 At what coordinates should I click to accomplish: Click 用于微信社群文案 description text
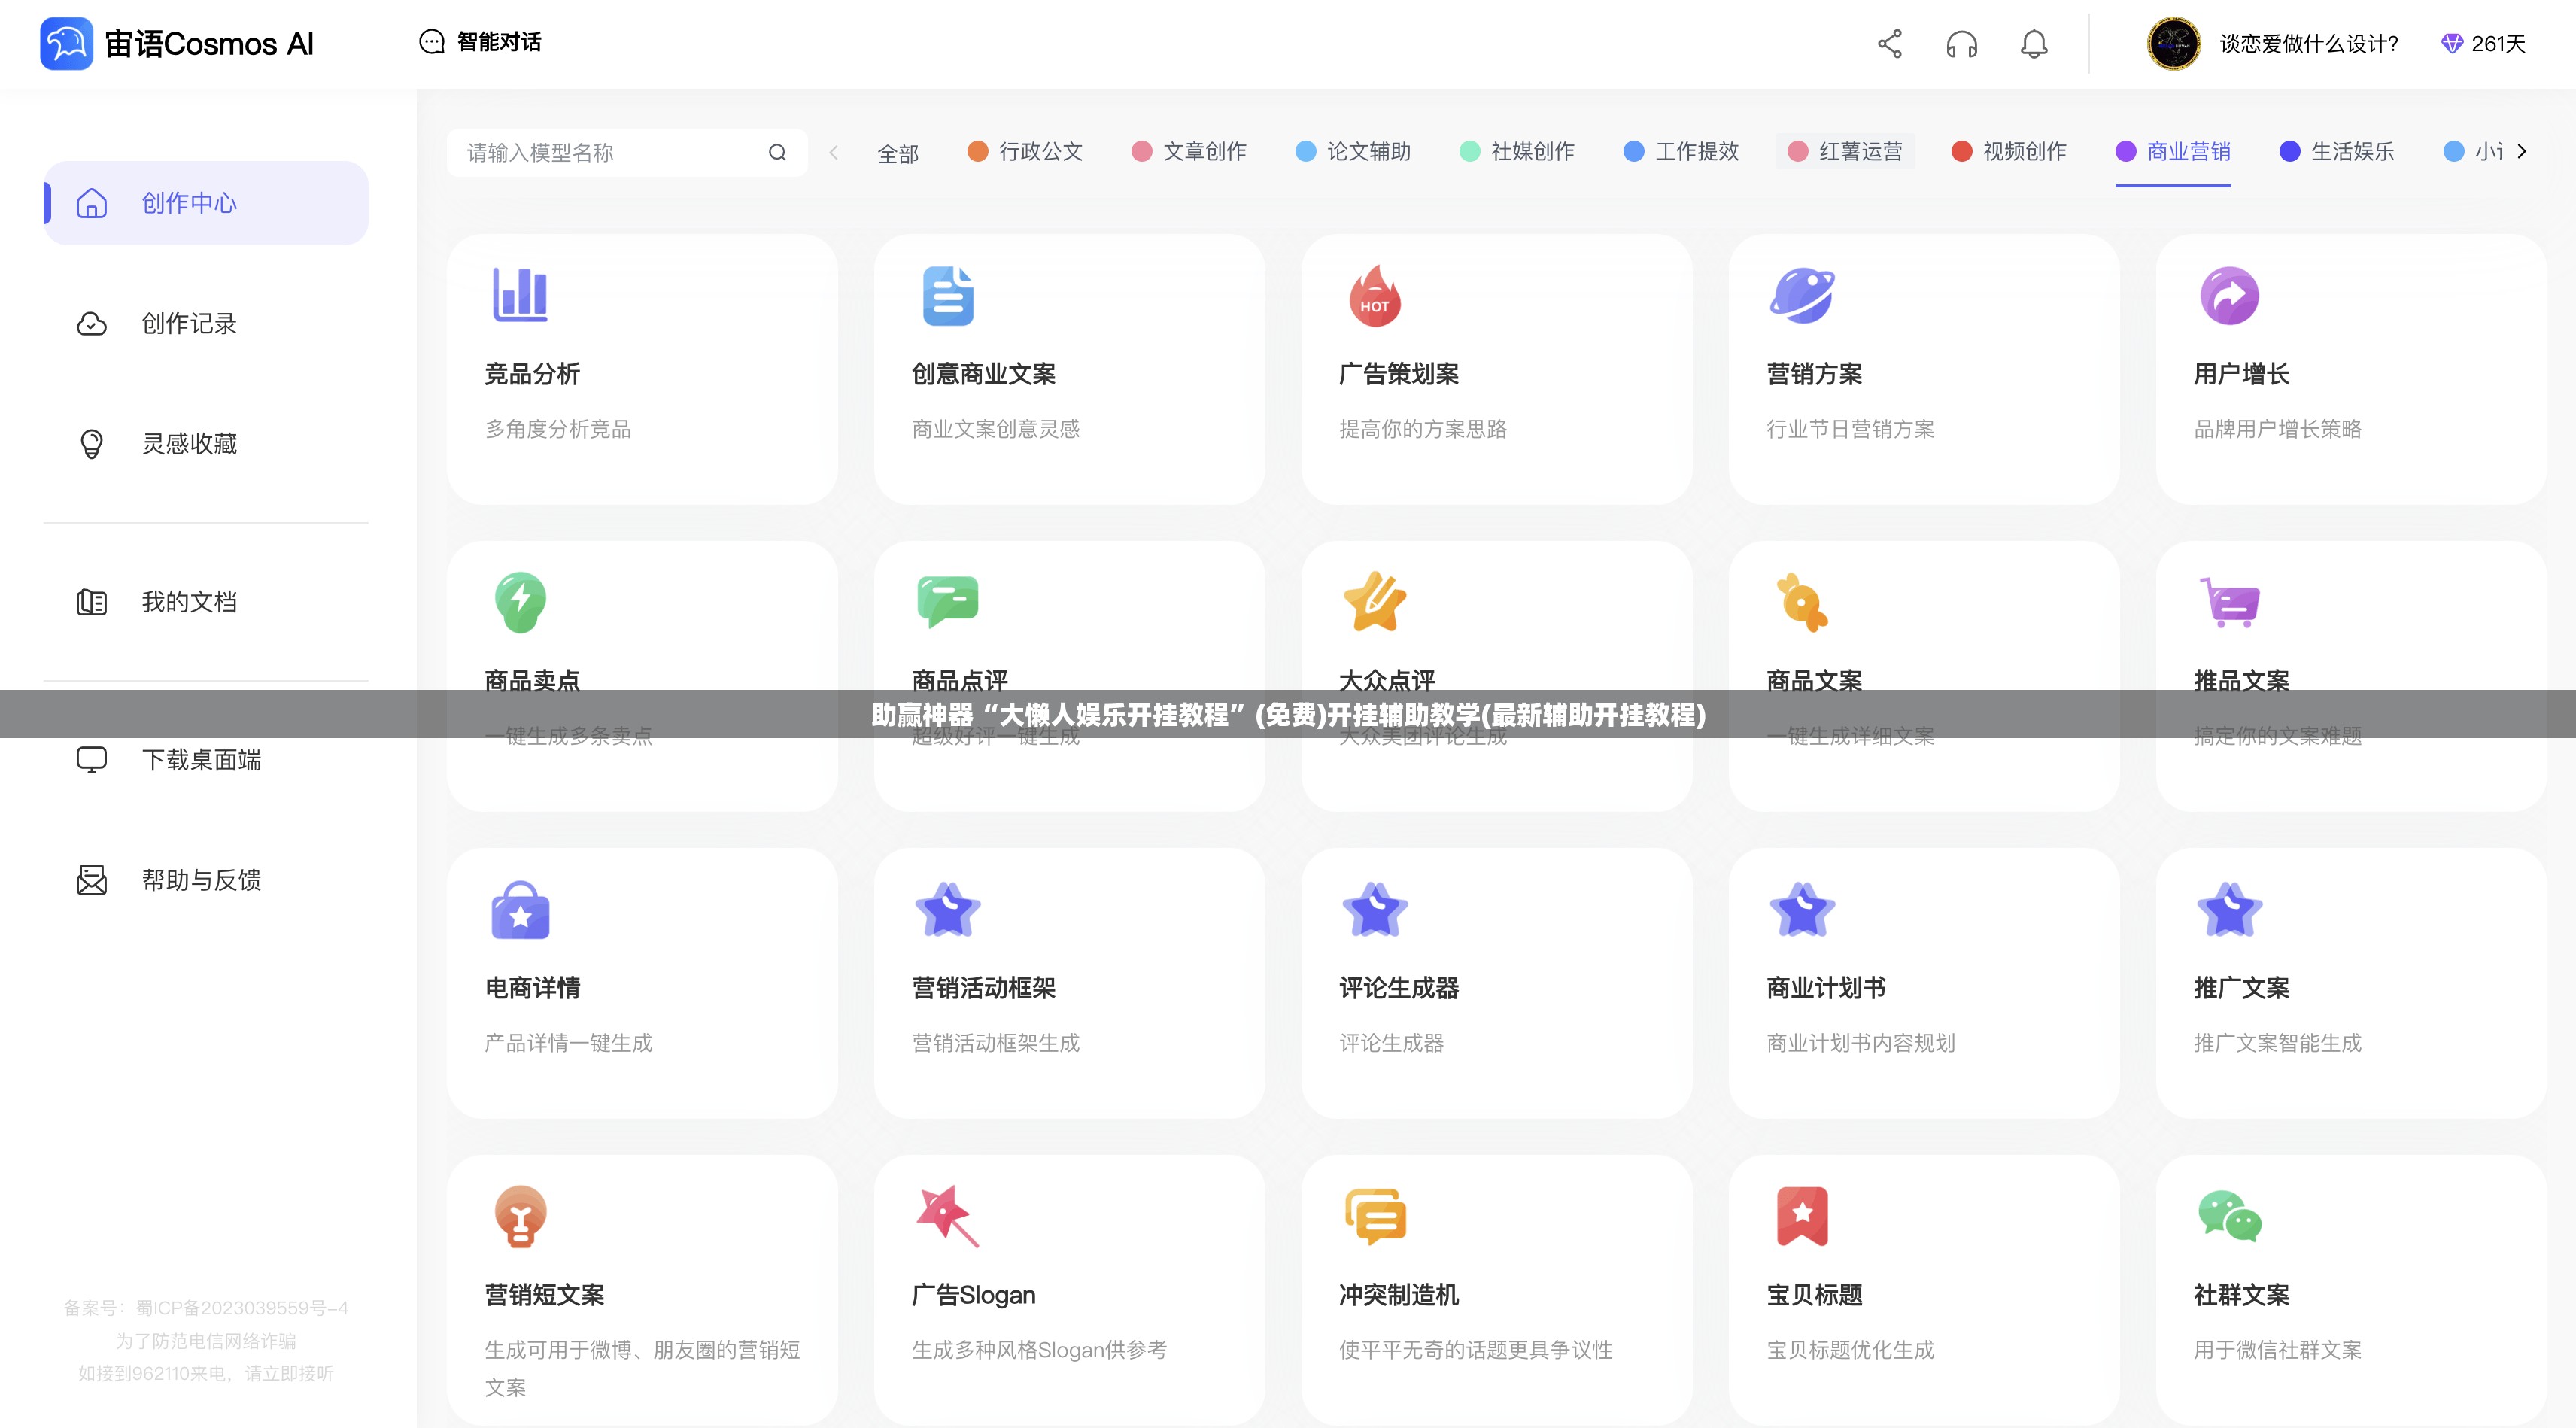(x=2277, y=1350)
